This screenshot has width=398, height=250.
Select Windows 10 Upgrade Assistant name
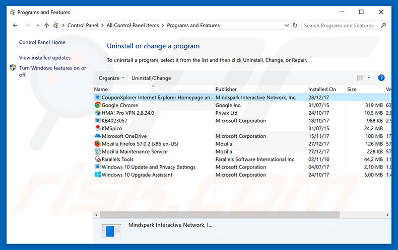click(137, 175)
